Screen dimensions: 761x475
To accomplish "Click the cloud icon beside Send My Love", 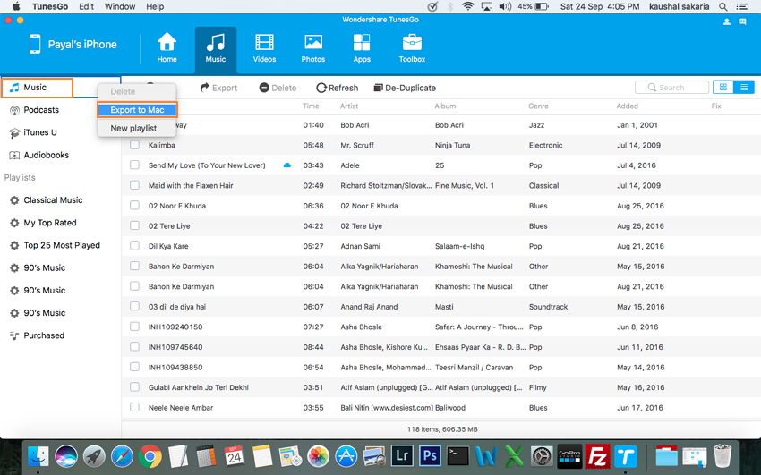I will click(x=286, y=165).
